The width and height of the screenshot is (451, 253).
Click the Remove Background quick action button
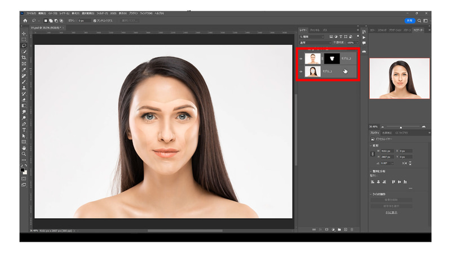click(391, 200)
